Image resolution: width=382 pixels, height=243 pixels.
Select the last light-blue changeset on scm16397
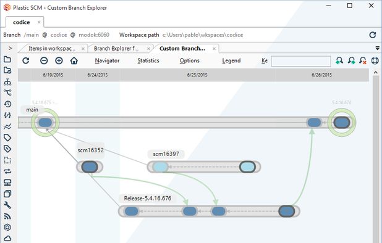(247, 167)
